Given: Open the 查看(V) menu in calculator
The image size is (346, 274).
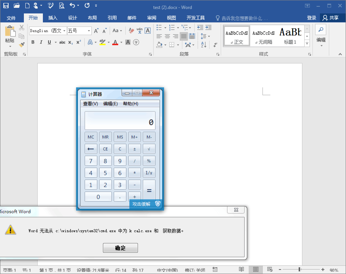Looking at the screenshot, I should pyautogui.click(x=90, y=104).
